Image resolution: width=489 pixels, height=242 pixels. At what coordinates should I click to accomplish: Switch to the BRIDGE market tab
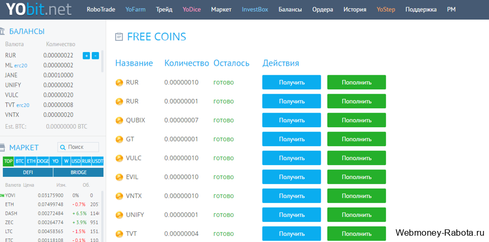coord(78,173)
